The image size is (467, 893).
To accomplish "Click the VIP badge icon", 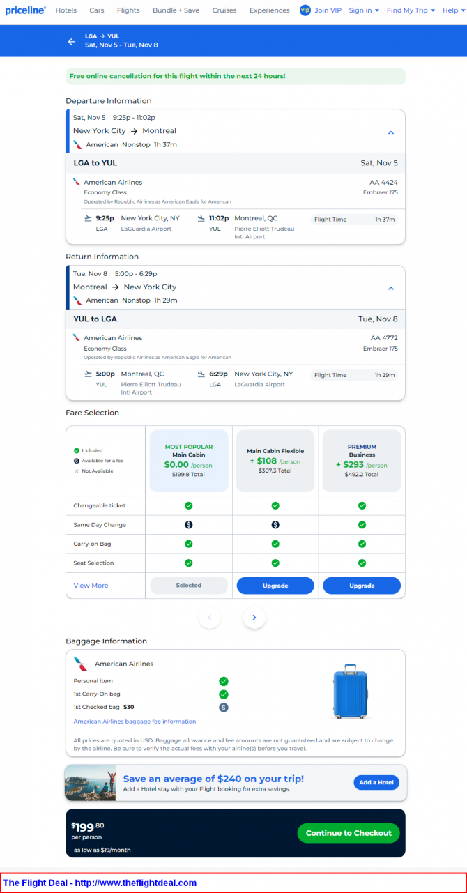I will (x=305, y=10).
